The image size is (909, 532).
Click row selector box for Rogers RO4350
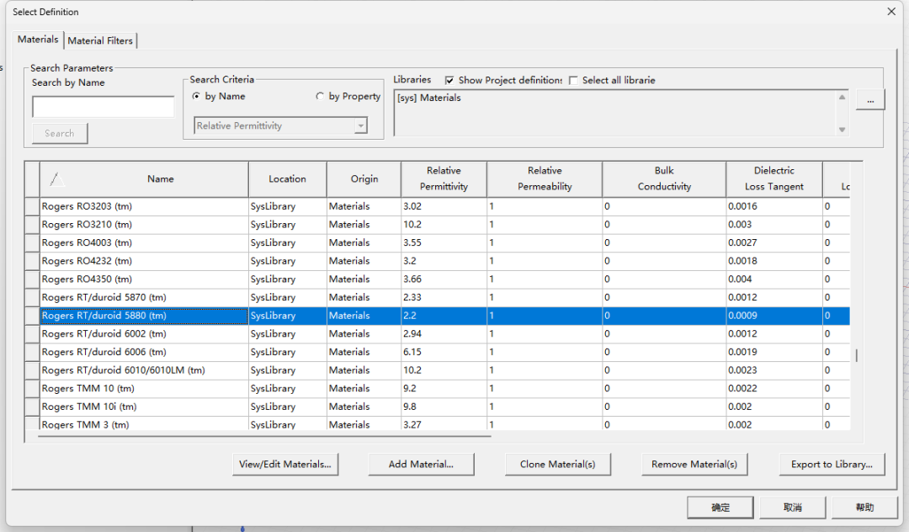32,279
